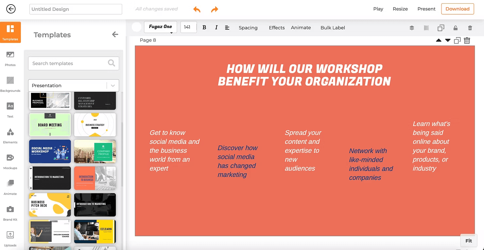Viewport: 484px width, 250px height.
Task: Undo the last change
Action: click(197, 9)
